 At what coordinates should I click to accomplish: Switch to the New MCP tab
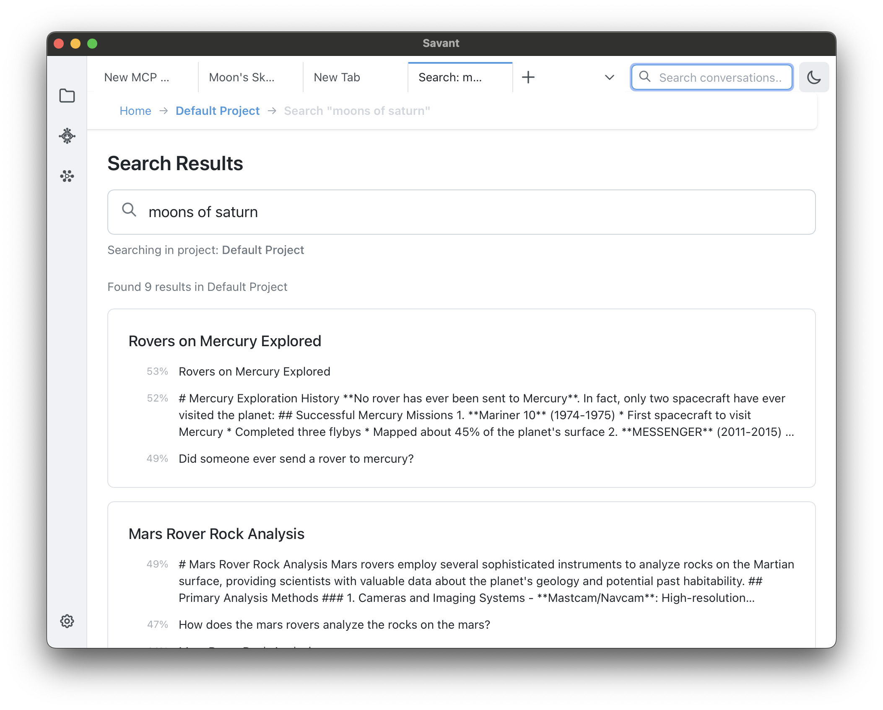pos(137,78)
